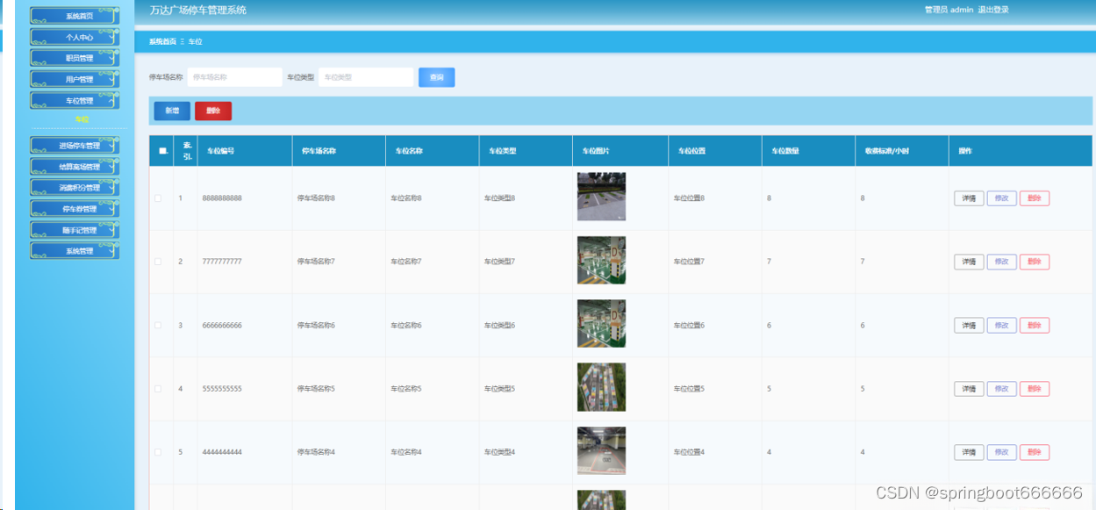The image size is (1096, 510).
Task: Click 删除 for row 6666666666
Action: click(1035, 325)
